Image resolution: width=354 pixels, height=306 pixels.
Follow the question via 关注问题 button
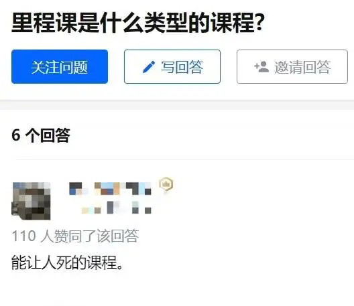pyautogui.click(x=60, y=66)
